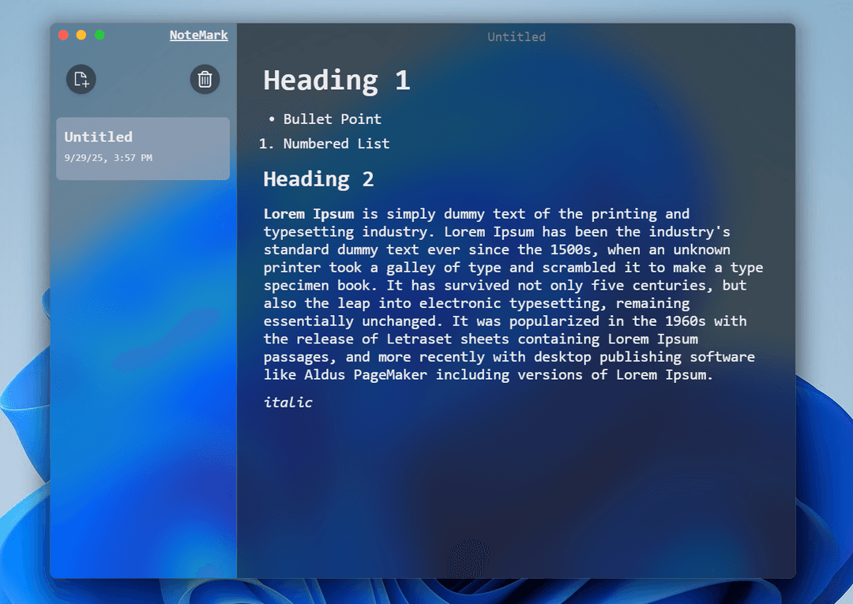Screen dimensions: 853x604
Task: Click the Bullet Point list item
Action: (x=332, y=119)
